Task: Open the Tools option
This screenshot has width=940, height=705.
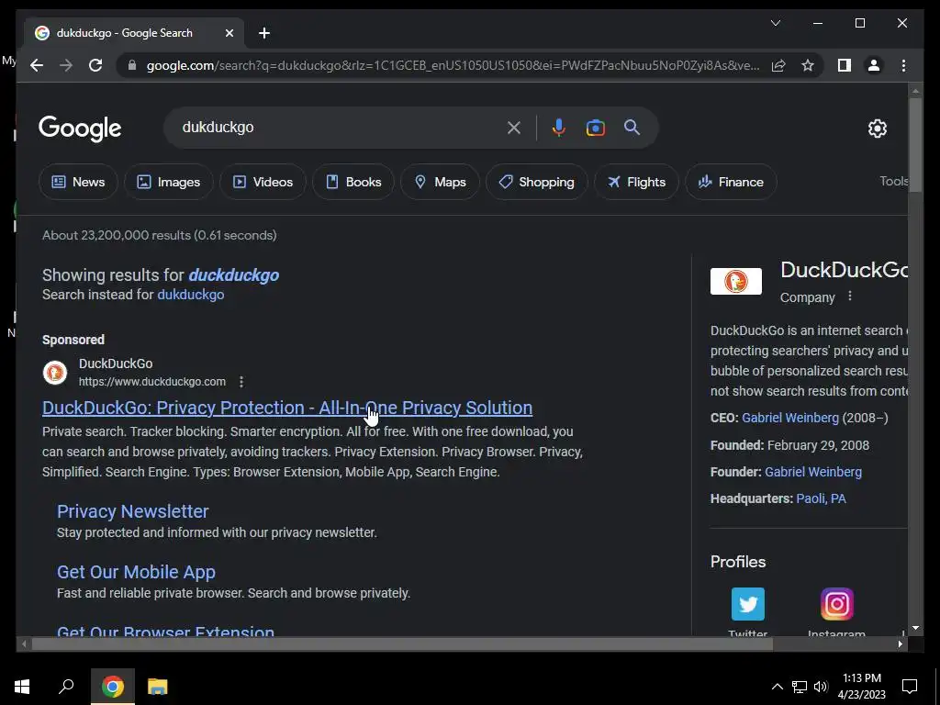Action: tap(893, 181)
